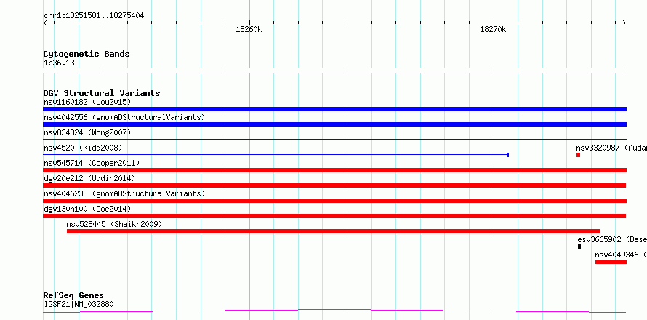This screenshot has width=647, height=320.
Task: Open the nsv4042556 (gnomADStructuralVariants) label
Action: [x=124, y=117]
